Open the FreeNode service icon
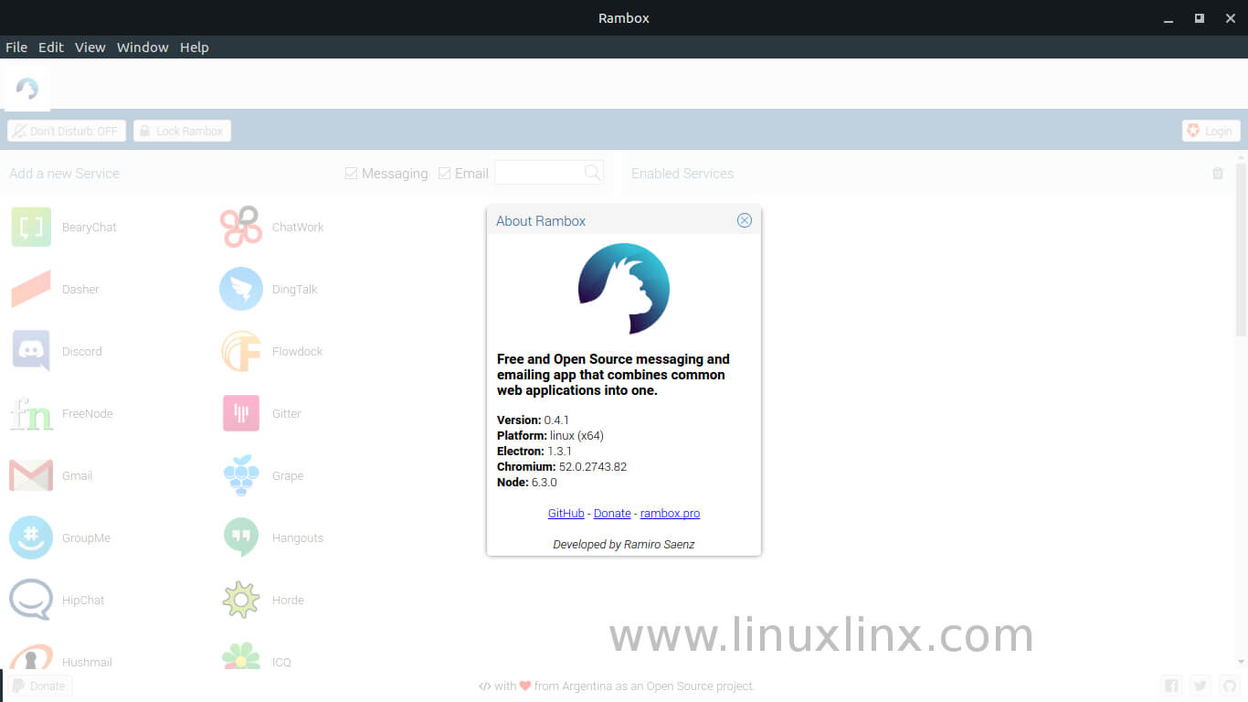This screenshot has width=1248, height=702. coord(31,413)
